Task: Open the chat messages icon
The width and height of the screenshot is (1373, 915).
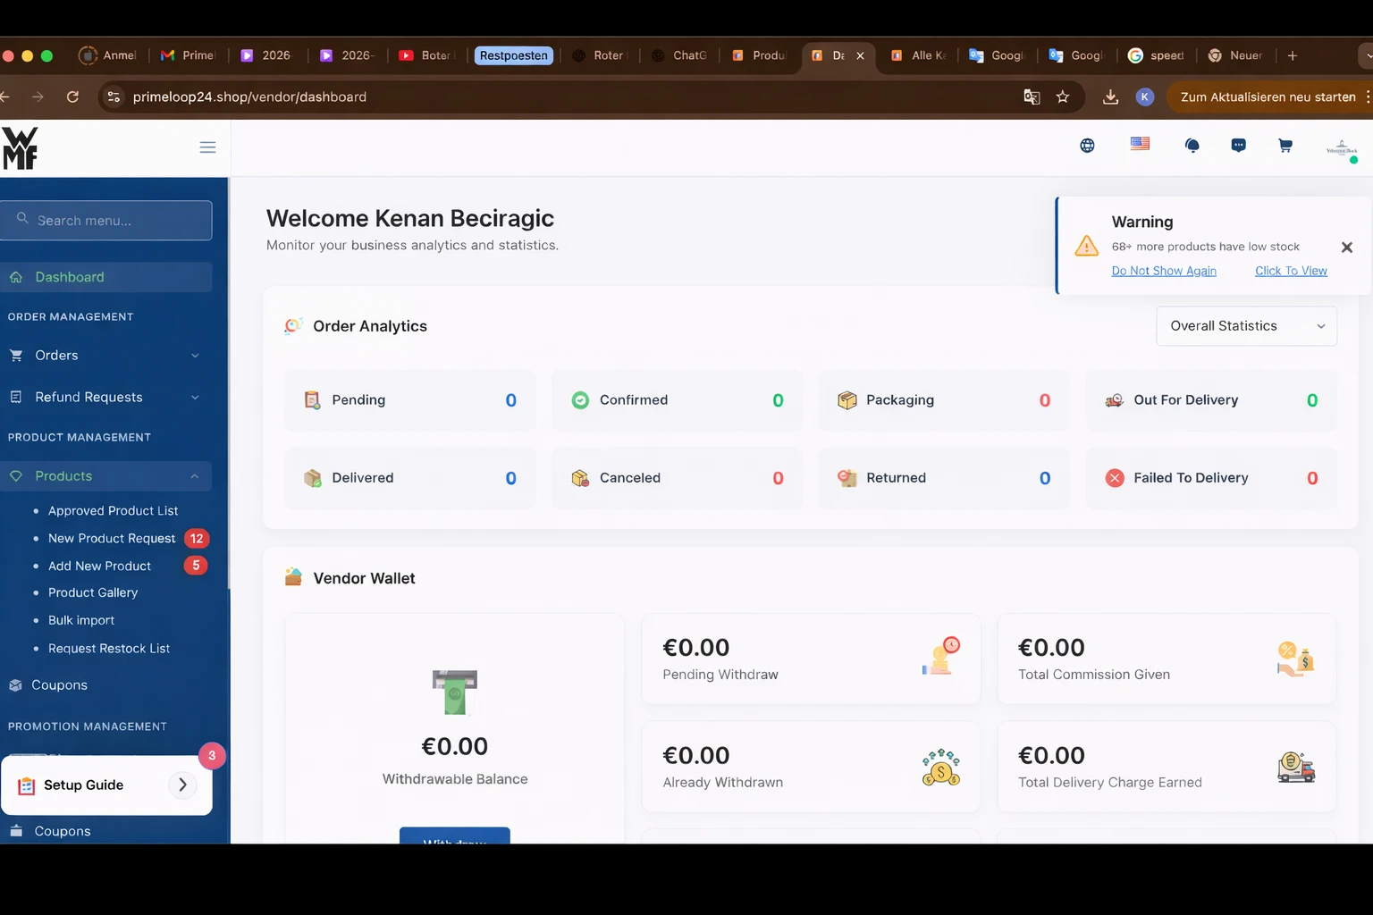Action: (1238, 146)
